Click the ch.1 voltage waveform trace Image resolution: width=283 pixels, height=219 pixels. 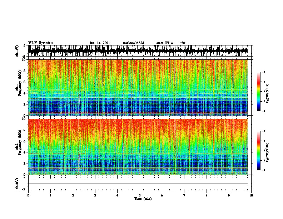pyautogui.click(x=138, y=51)
